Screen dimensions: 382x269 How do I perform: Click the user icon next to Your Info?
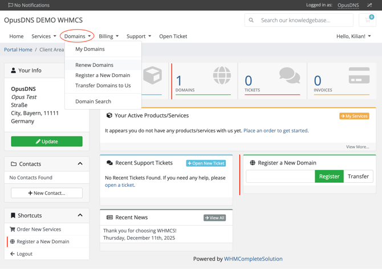[14, 70]
